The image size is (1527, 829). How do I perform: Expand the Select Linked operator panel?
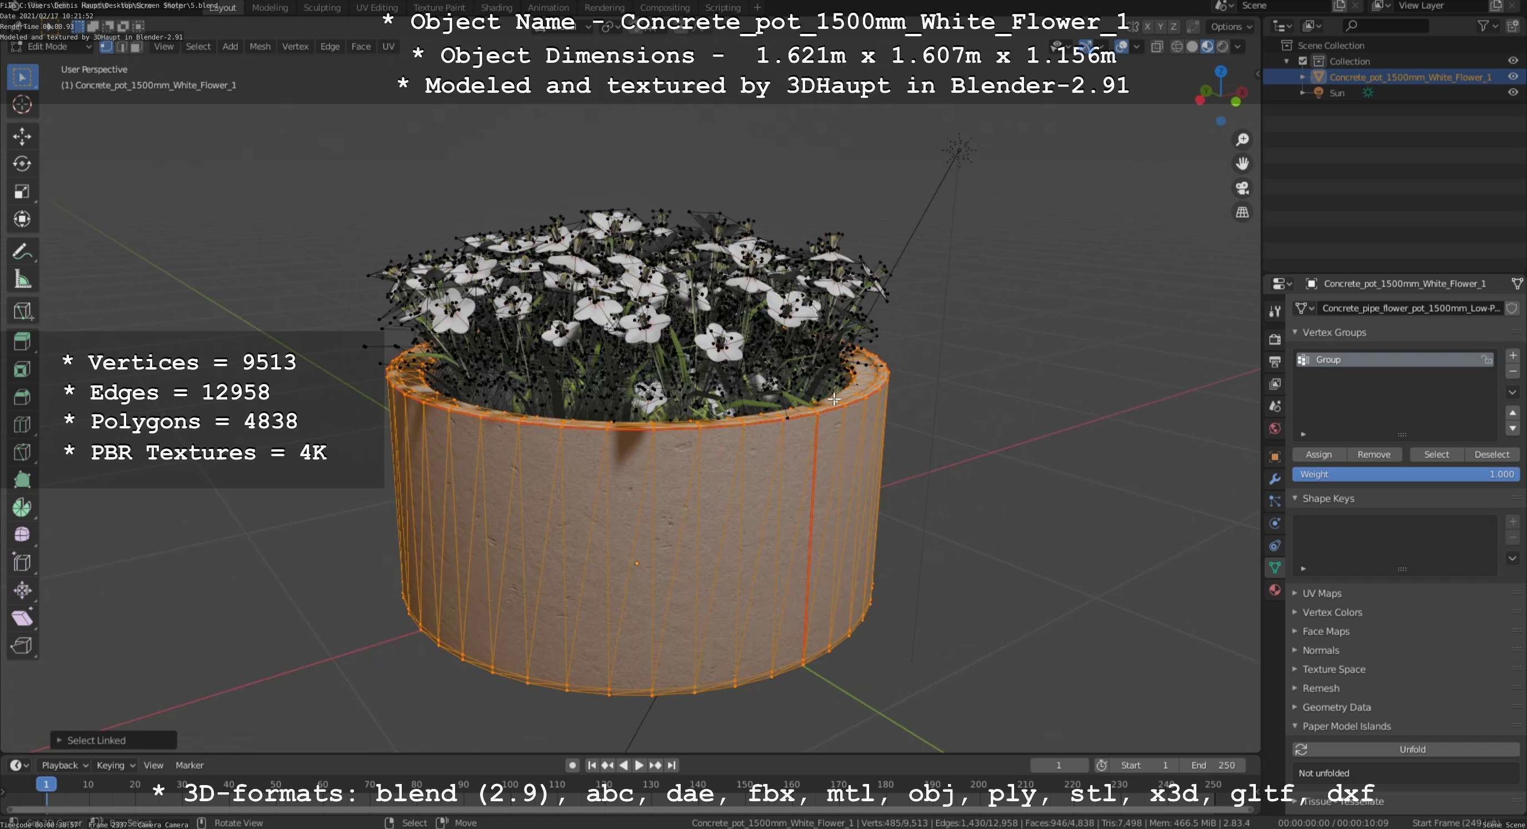point(59,740)
